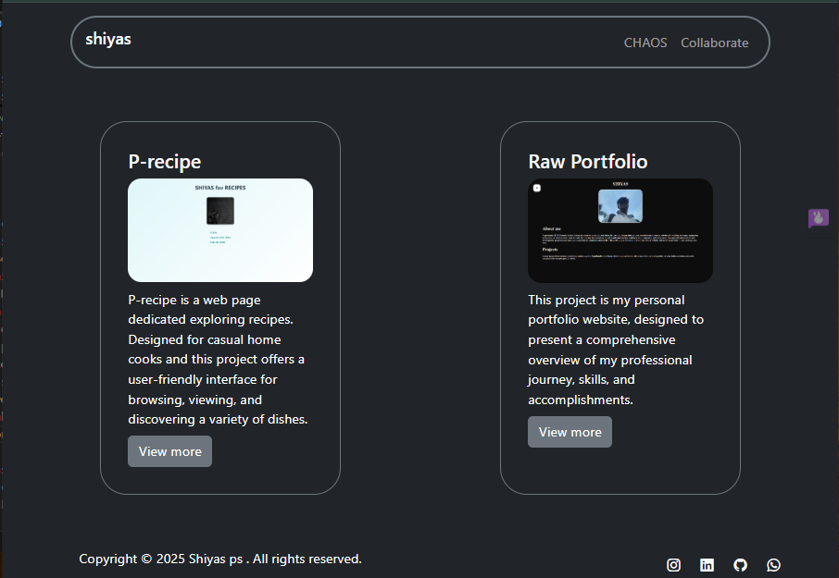Screen dimensions: 839x578
Task: Open the LinkedIn icon in footer
Action: (x=707, y=565)
